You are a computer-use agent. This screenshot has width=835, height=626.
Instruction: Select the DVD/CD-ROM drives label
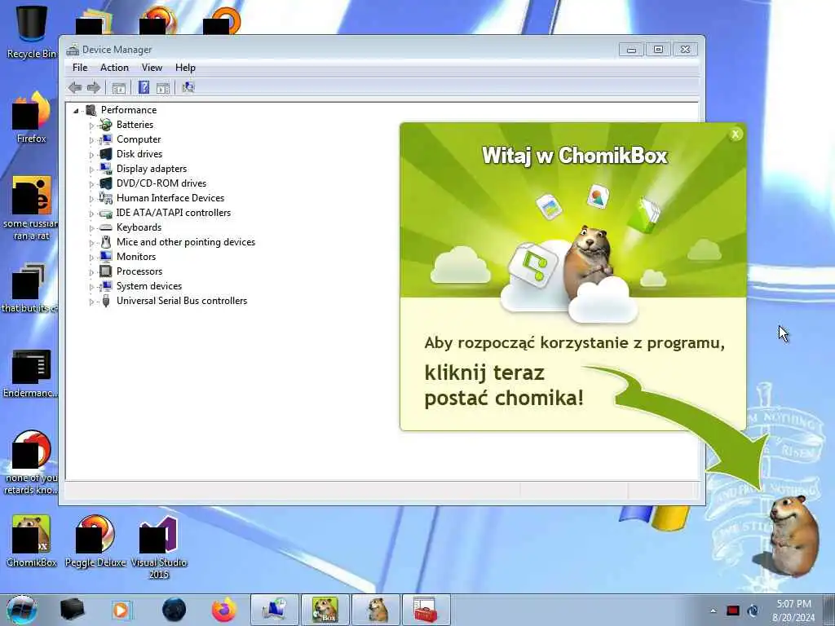(x=161, y=183)
